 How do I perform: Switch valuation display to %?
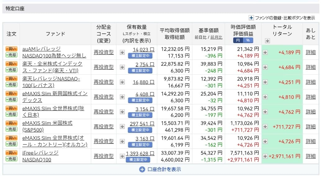pyautogui.click(x=248, y=40)
